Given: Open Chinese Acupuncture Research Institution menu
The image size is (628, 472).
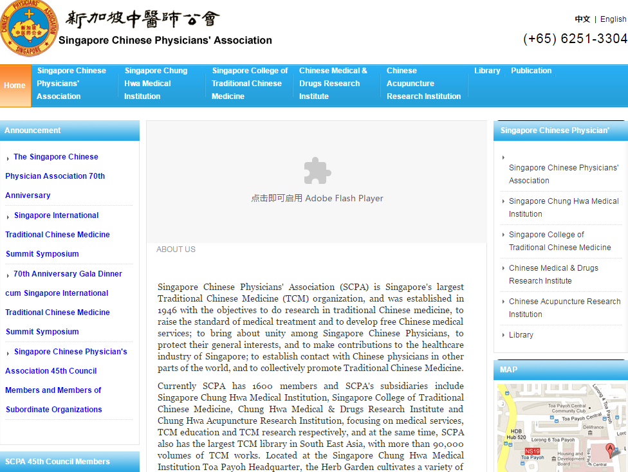Looking at the screenshot, I should [x=423, y=84].
